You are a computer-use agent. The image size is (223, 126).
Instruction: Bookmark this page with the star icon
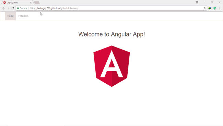204,8
